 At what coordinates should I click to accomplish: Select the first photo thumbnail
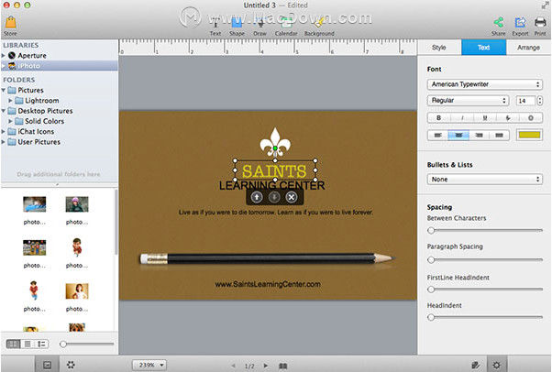coord(35,204)
